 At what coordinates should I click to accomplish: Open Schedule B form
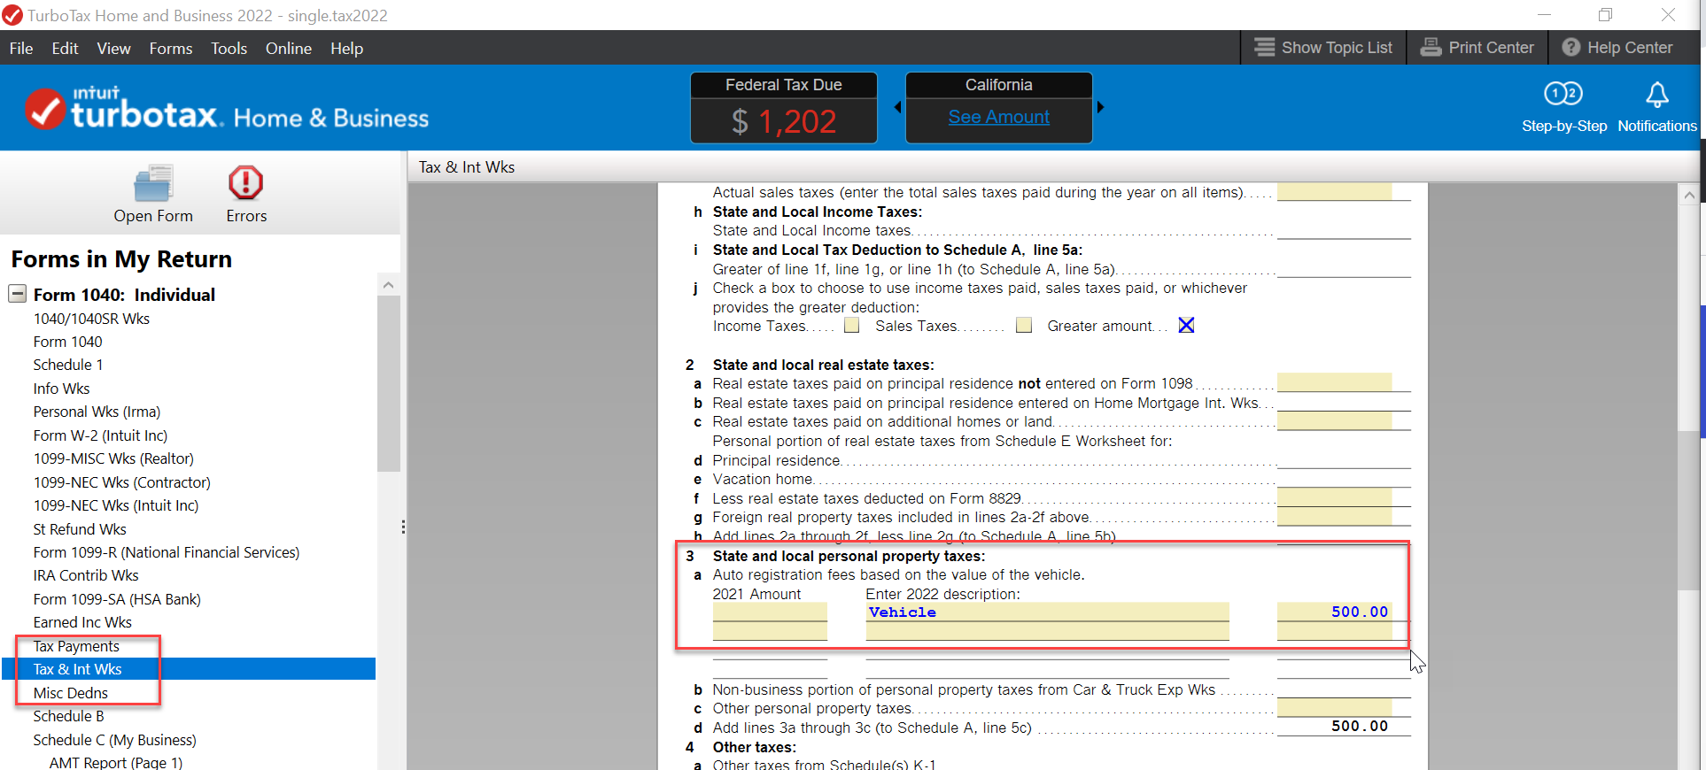point(68,716)
